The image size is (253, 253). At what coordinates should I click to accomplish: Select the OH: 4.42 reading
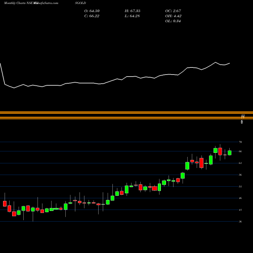point(173,16)
